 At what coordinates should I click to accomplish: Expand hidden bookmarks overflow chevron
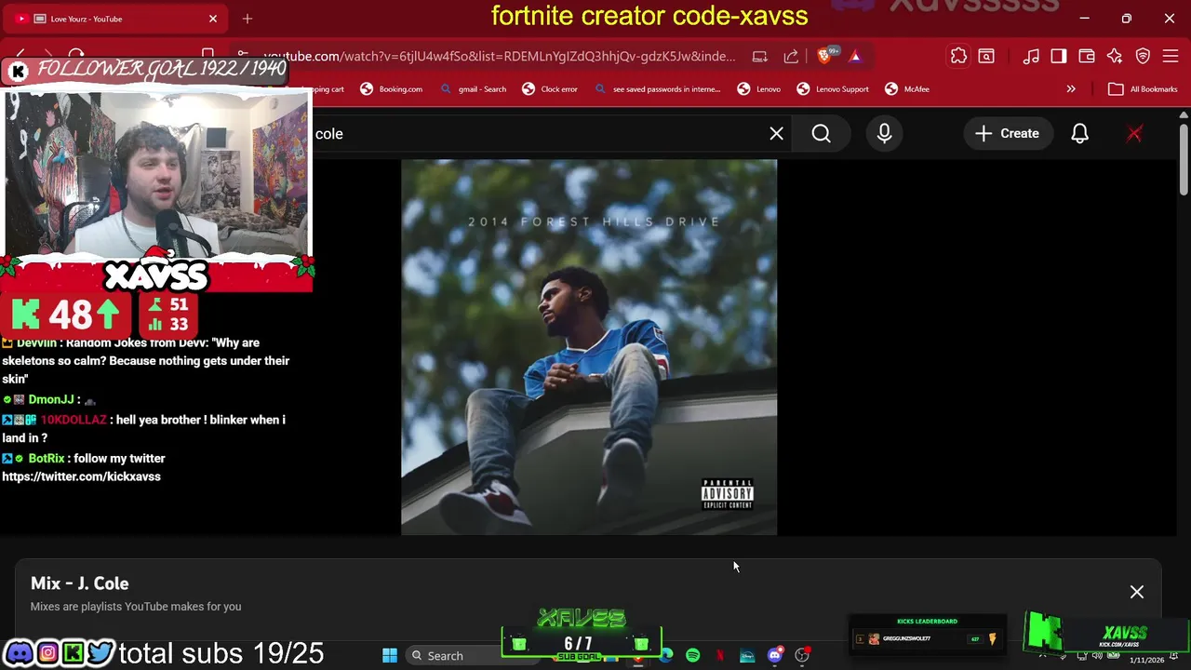click(1071, 89)
